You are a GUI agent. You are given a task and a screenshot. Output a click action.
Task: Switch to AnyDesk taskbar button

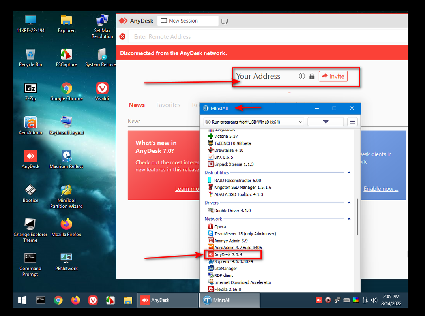(x=167, y=300)
